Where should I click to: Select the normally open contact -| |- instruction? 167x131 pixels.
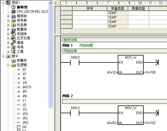(x=24, y=69)
